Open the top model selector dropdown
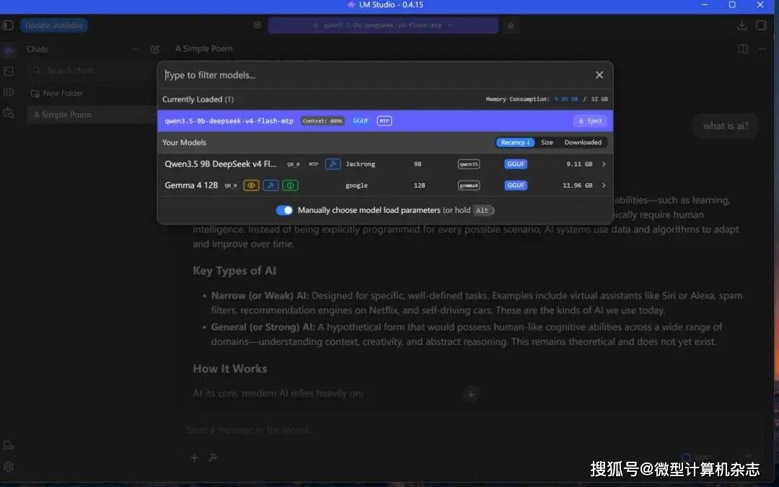 (x=383, y=25)
